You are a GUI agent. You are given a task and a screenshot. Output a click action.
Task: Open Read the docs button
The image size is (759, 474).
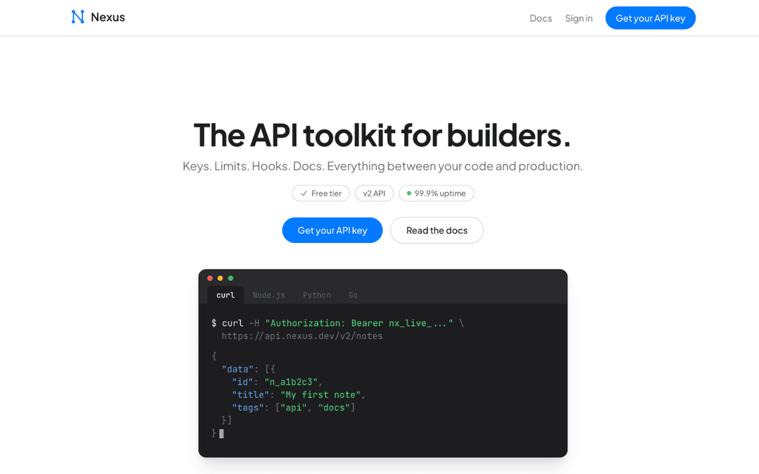(436, 230)
